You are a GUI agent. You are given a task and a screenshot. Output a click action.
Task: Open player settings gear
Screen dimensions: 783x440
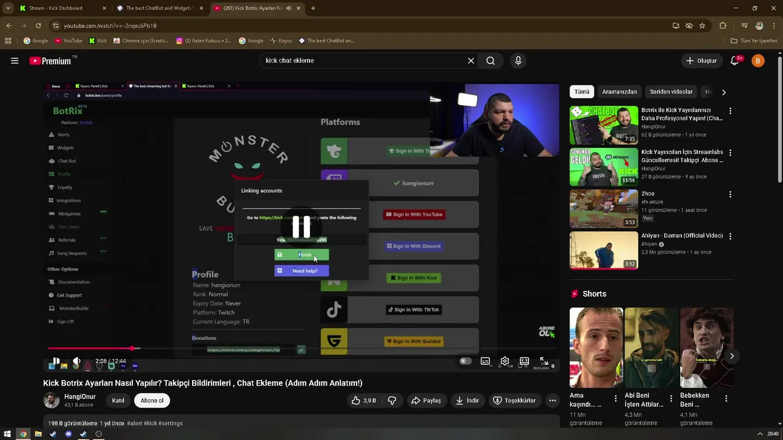coord(505,361)
